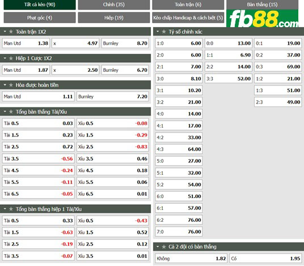304x266 pixels.
Task: Collapse the Tỷ số chính xác section arrow
Action: (x=158, y=31)
